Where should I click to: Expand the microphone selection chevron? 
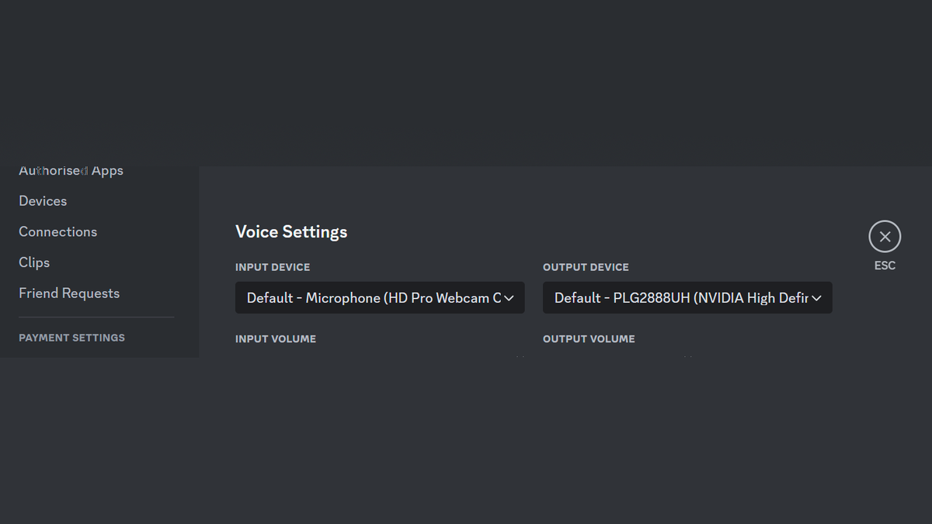[x=509, y=297]
